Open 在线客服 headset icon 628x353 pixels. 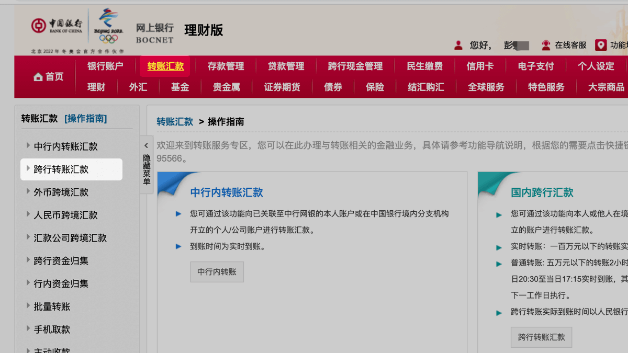pyautogui.click(x=546, y=45)
